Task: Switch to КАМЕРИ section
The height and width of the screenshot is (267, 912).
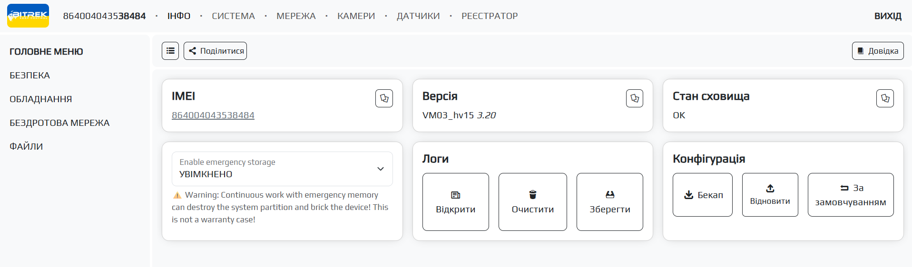Action: click(x=356, y=16)
